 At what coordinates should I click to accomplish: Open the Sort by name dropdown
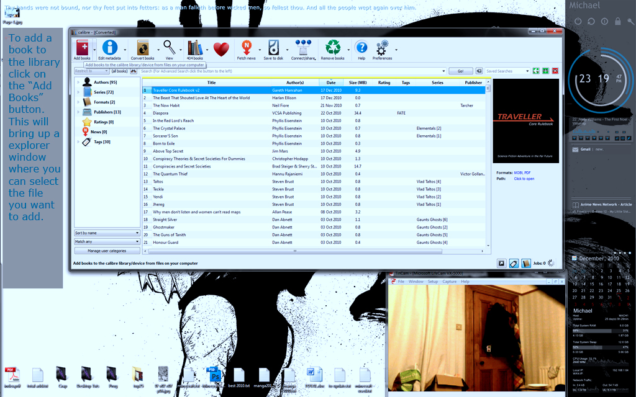(x=107, y=233)
